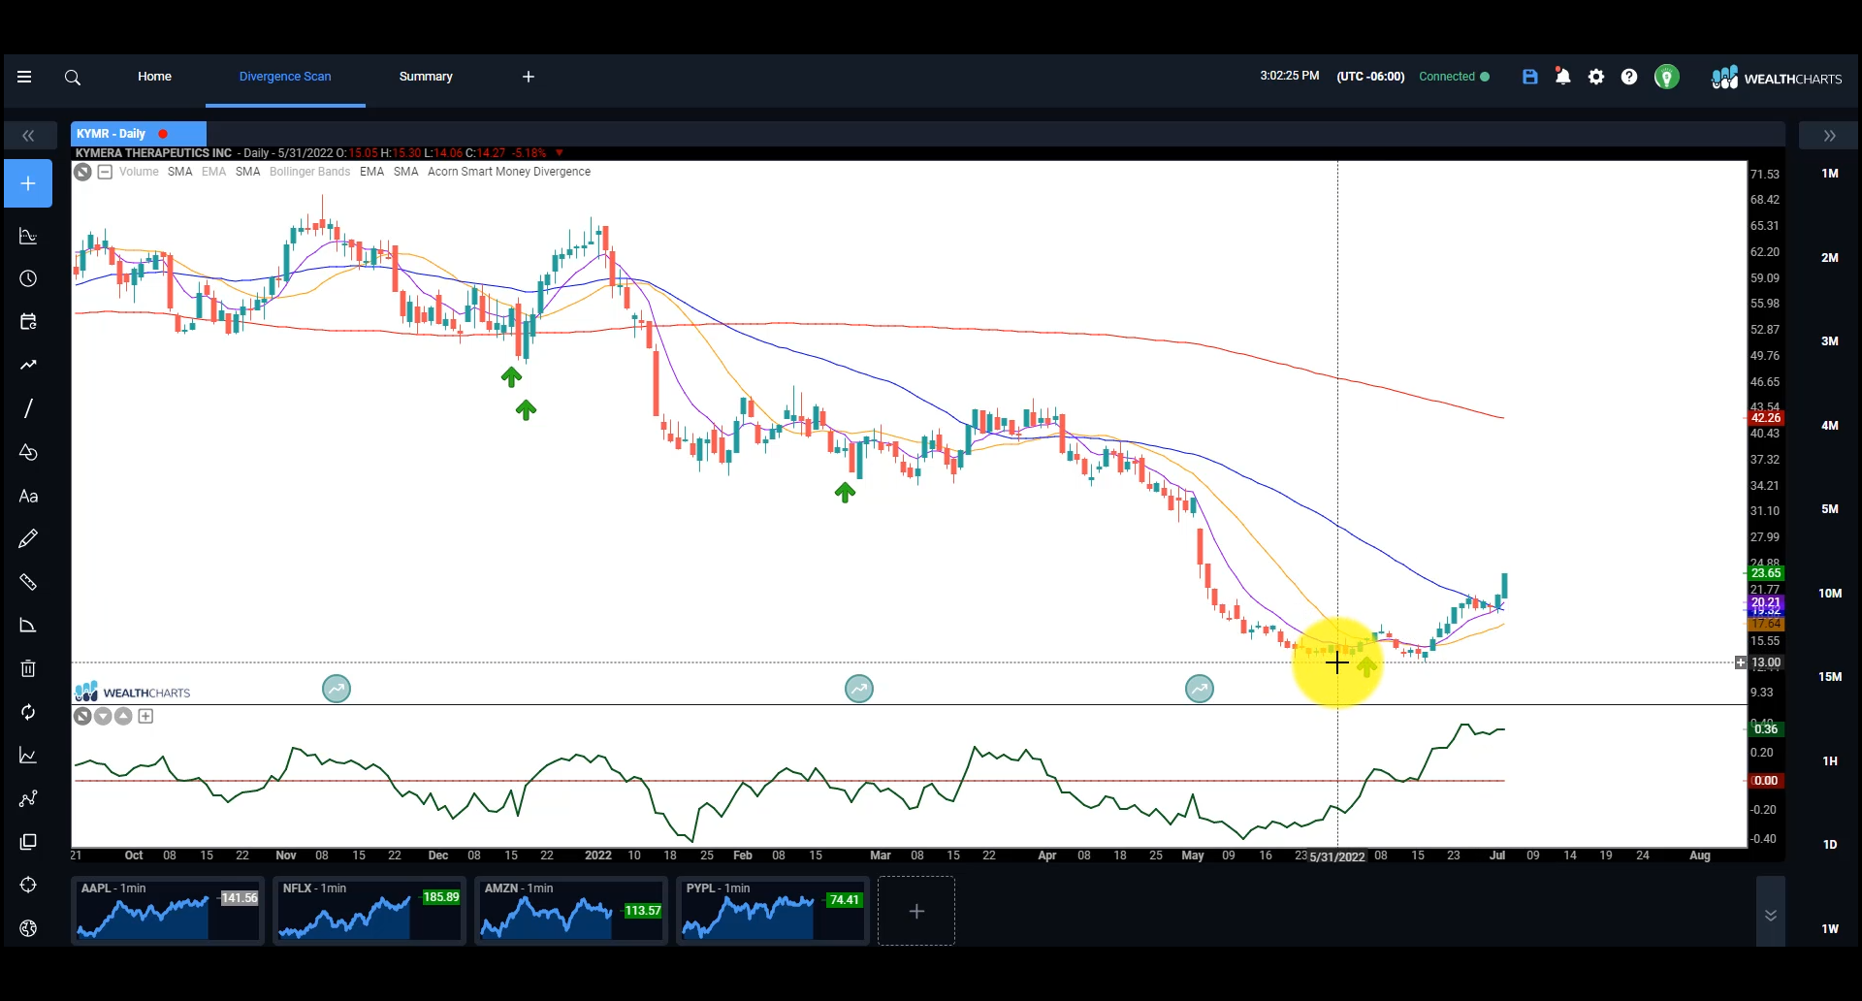The height and width of the screenshot is (1001, 1862).
Task: Click the lower panel hide circle icon
Action: (83, 716)
